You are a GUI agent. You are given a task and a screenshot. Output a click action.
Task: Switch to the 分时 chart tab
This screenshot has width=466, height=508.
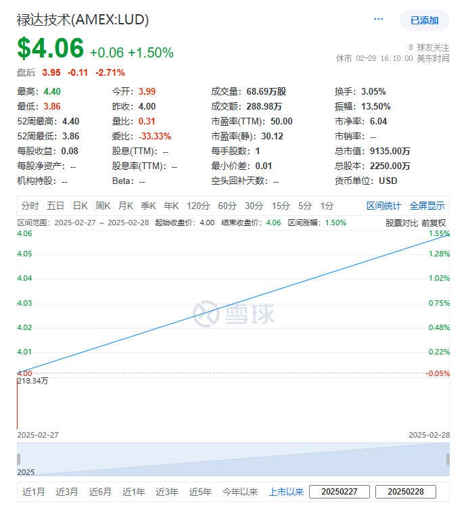pyautogui.click(x=30, y=206)
